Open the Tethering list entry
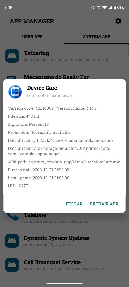 pos(64,56)
